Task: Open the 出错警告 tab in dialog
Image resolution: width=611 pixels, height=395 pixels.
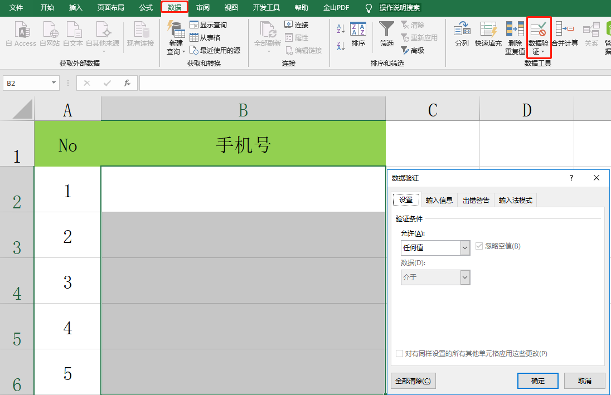Action: click(476, 200)
